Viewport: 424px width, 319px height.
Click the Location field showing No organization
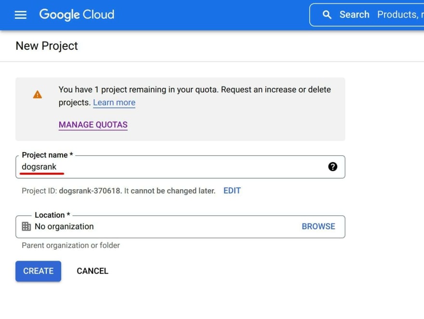[180, 227]
